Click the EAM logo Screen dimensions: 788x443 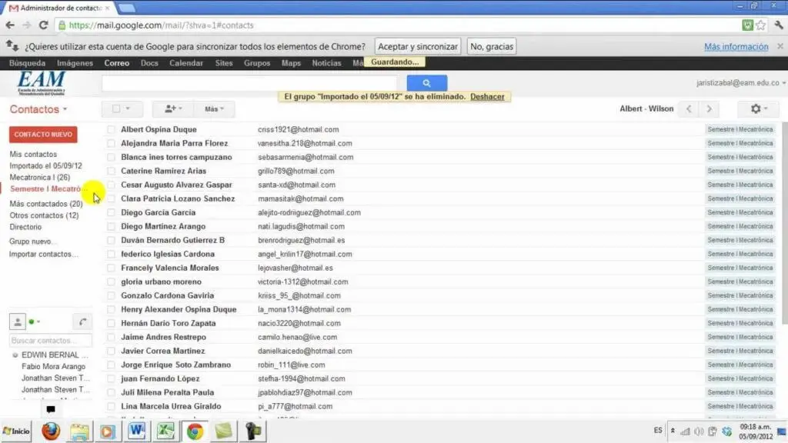[42, 83]
